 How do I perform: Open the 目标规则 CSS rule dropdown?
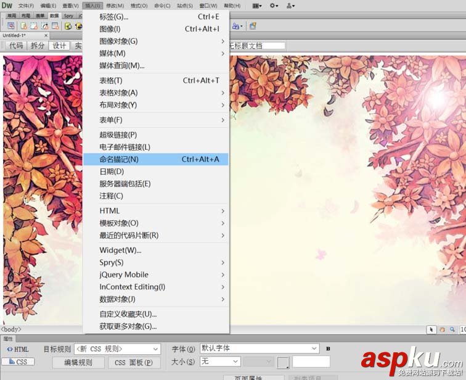tap(117, 349)
